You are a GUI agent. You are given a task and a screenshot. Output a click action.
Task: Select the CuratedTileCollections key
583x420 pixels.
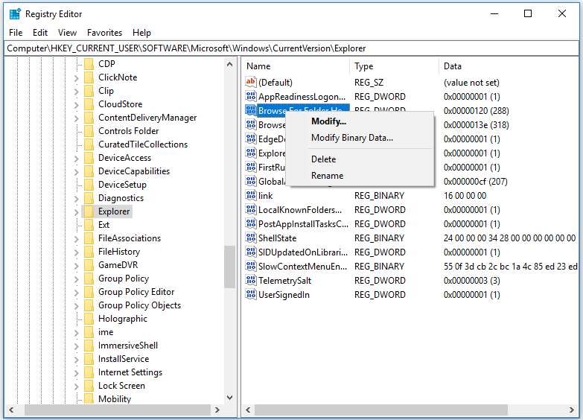tap(143, 144)
